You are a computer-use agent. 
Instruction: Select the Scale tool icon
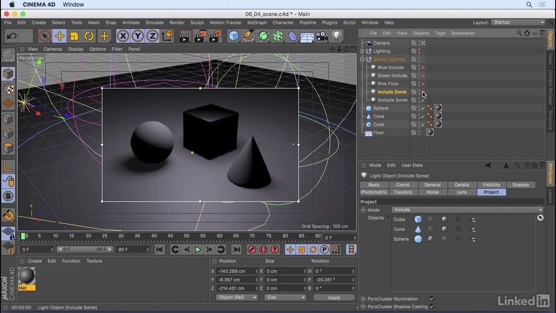coord(74,36)
